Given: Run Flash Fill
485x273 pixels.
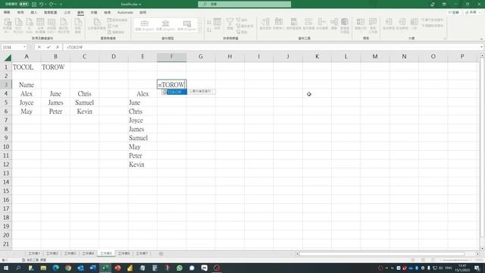Looking at the screenshot, I should 279,24.
